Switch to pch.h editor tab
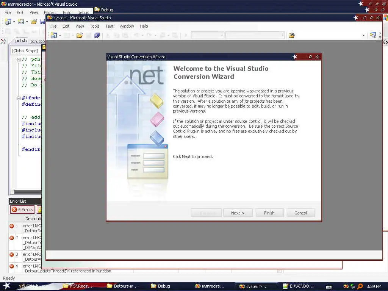 [x=21, y=41]
